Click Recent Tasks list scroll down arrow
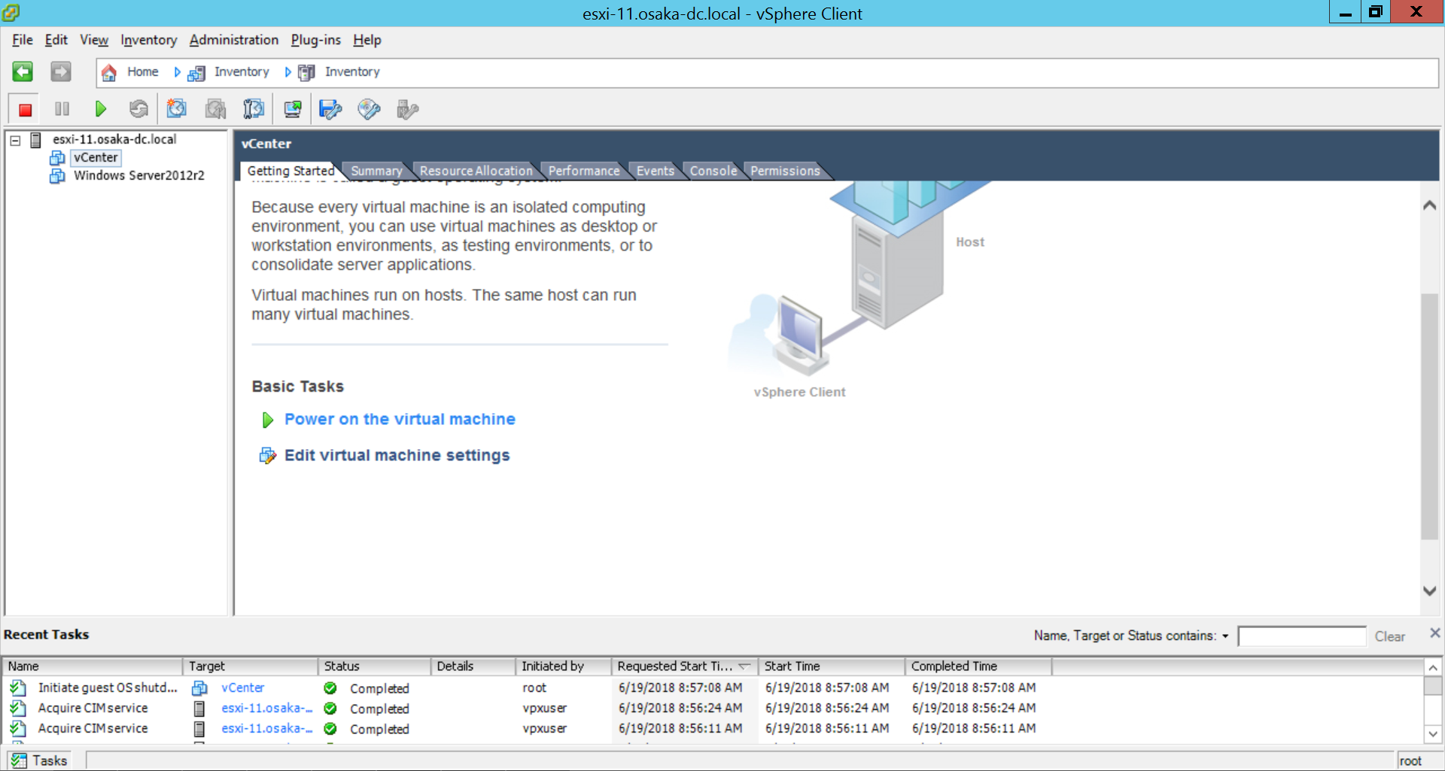This screenshot has width=1445, height=771. pyautogui.click(x=1433, y=734)
